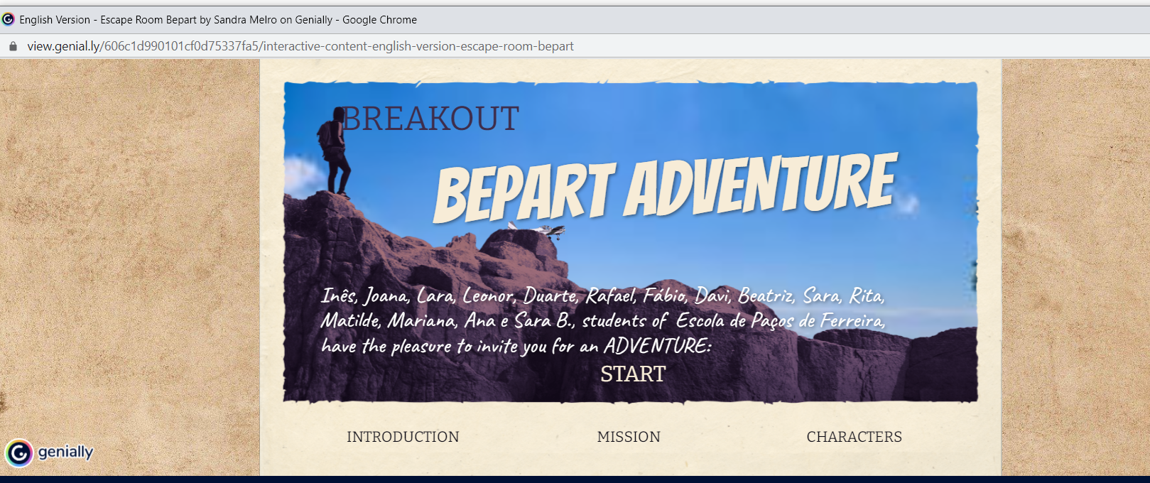Image resolution: width=1150 pixels, height=483 pixels.
Task: Click the address bar URL
Action: pyautogui.click(x=300, y=46)
